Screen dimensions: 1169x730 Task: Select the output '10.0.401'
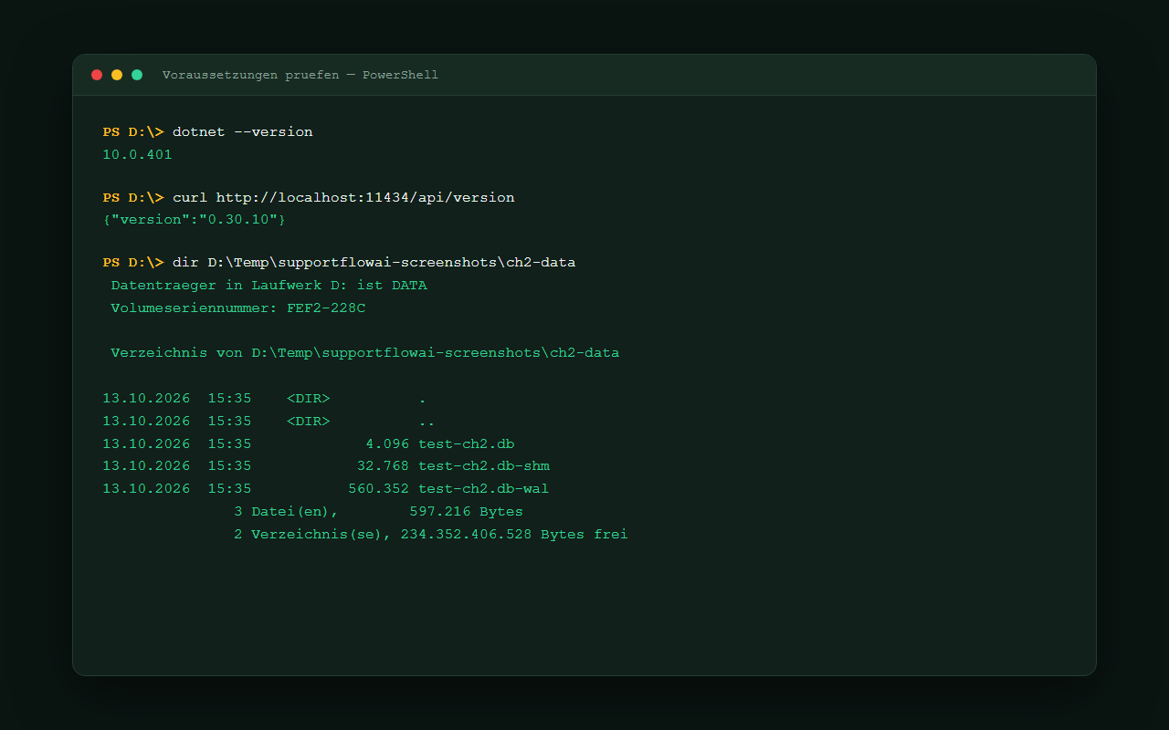click(138, 155)
